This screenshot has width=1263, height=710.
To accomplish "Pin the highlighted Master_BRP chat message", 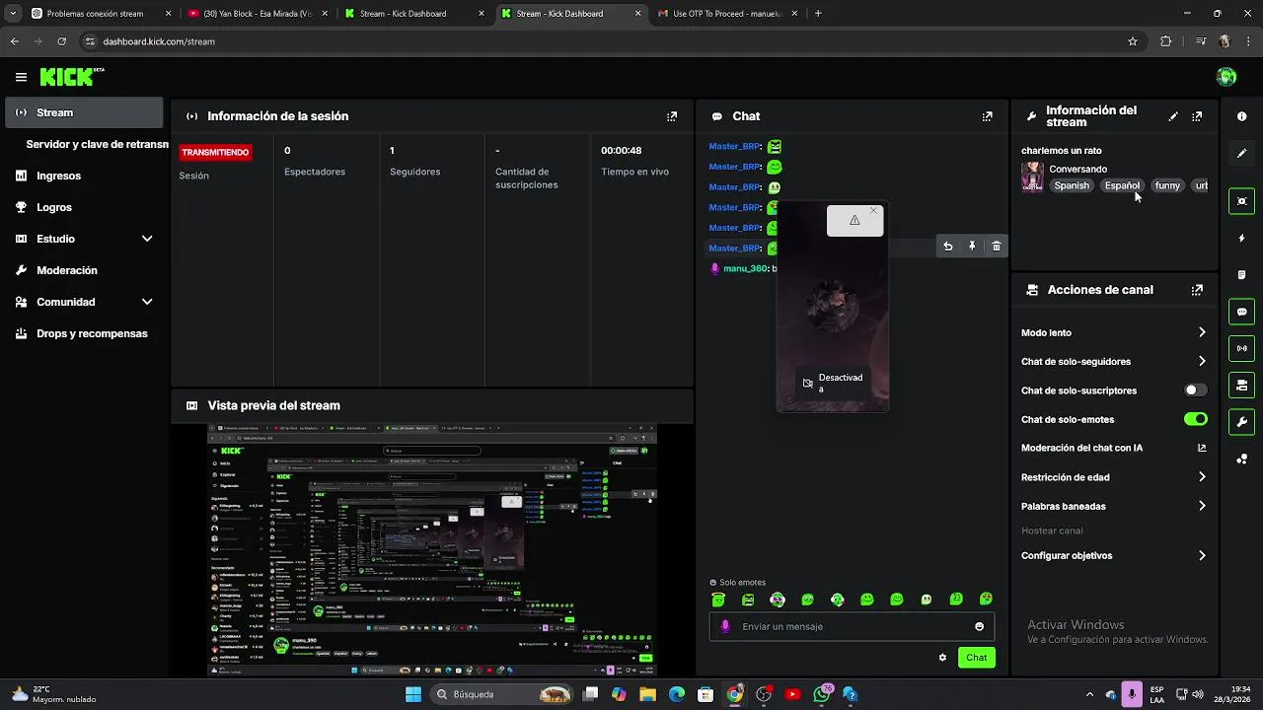I will pos(972,247).
